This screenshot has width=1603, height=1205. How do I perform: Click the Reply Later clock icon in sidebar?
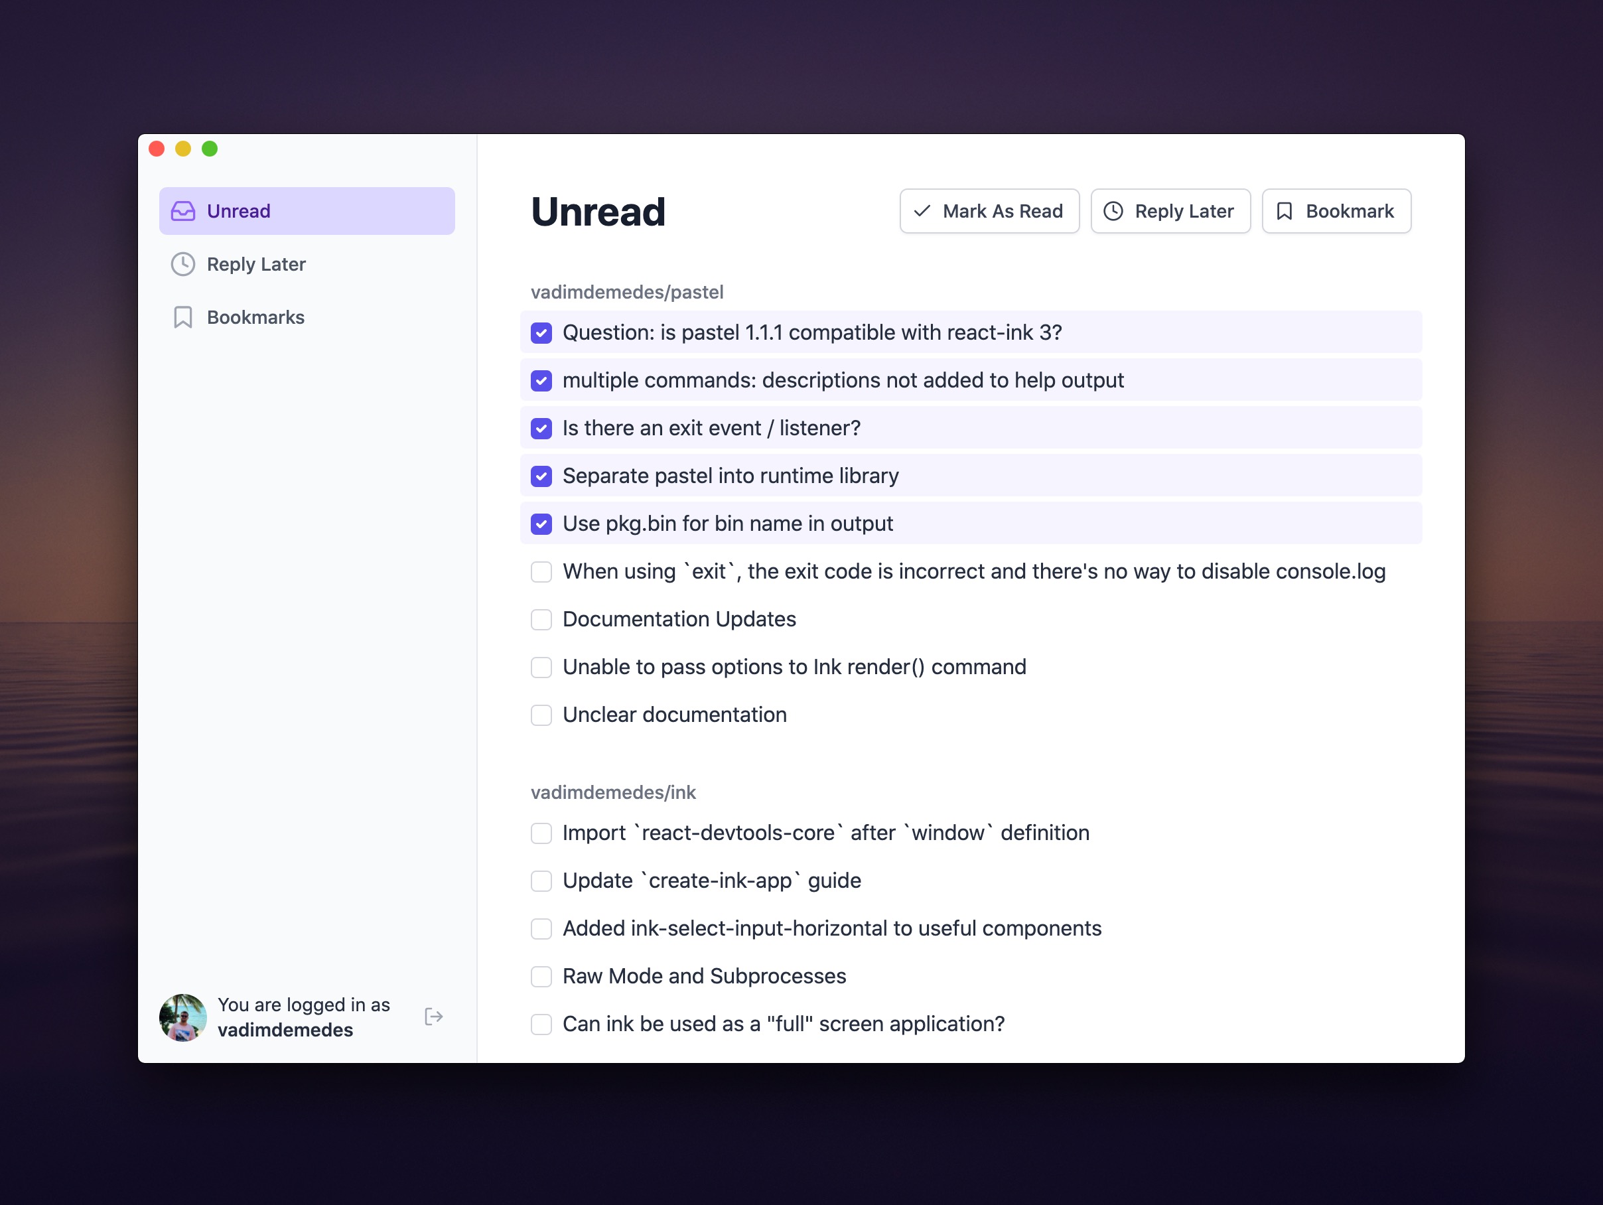coord(182,265)
